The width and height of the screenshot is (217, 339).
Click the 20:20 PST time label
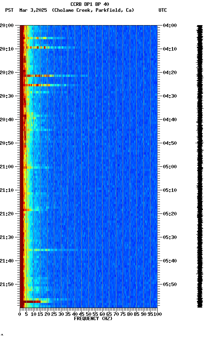coord(7,73)
